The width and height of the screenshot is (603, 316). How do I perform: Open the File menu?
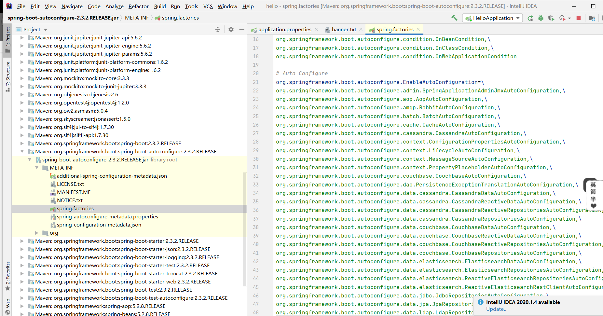(x=21, y=6)
